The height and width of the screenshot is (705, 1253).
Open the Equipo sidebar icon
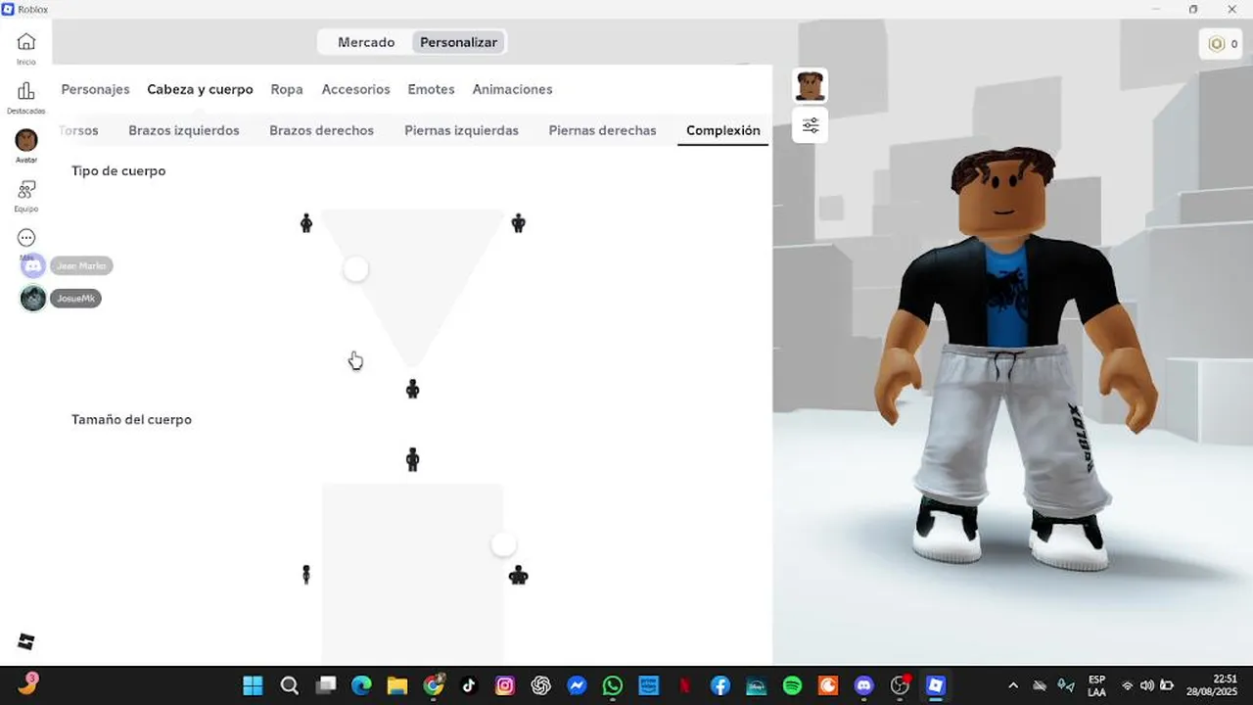(26, 189)
